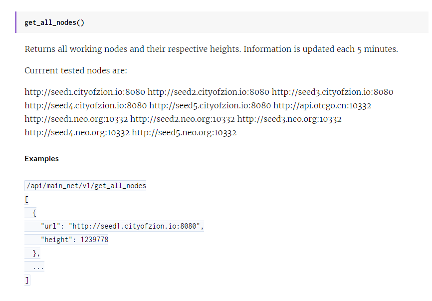
Task: Click the "height": 1239778 line in the example
Action: (74, 240)
